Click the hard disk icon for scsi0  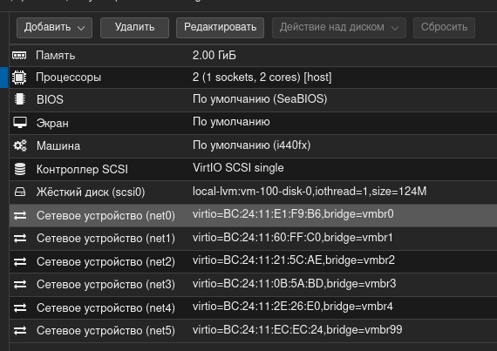pos(20,192)
